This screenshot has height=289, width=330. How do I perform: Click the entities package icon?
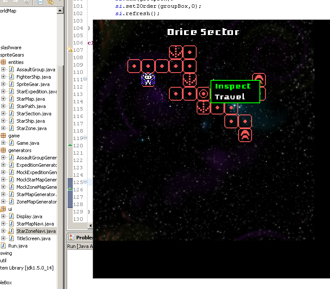3,62
